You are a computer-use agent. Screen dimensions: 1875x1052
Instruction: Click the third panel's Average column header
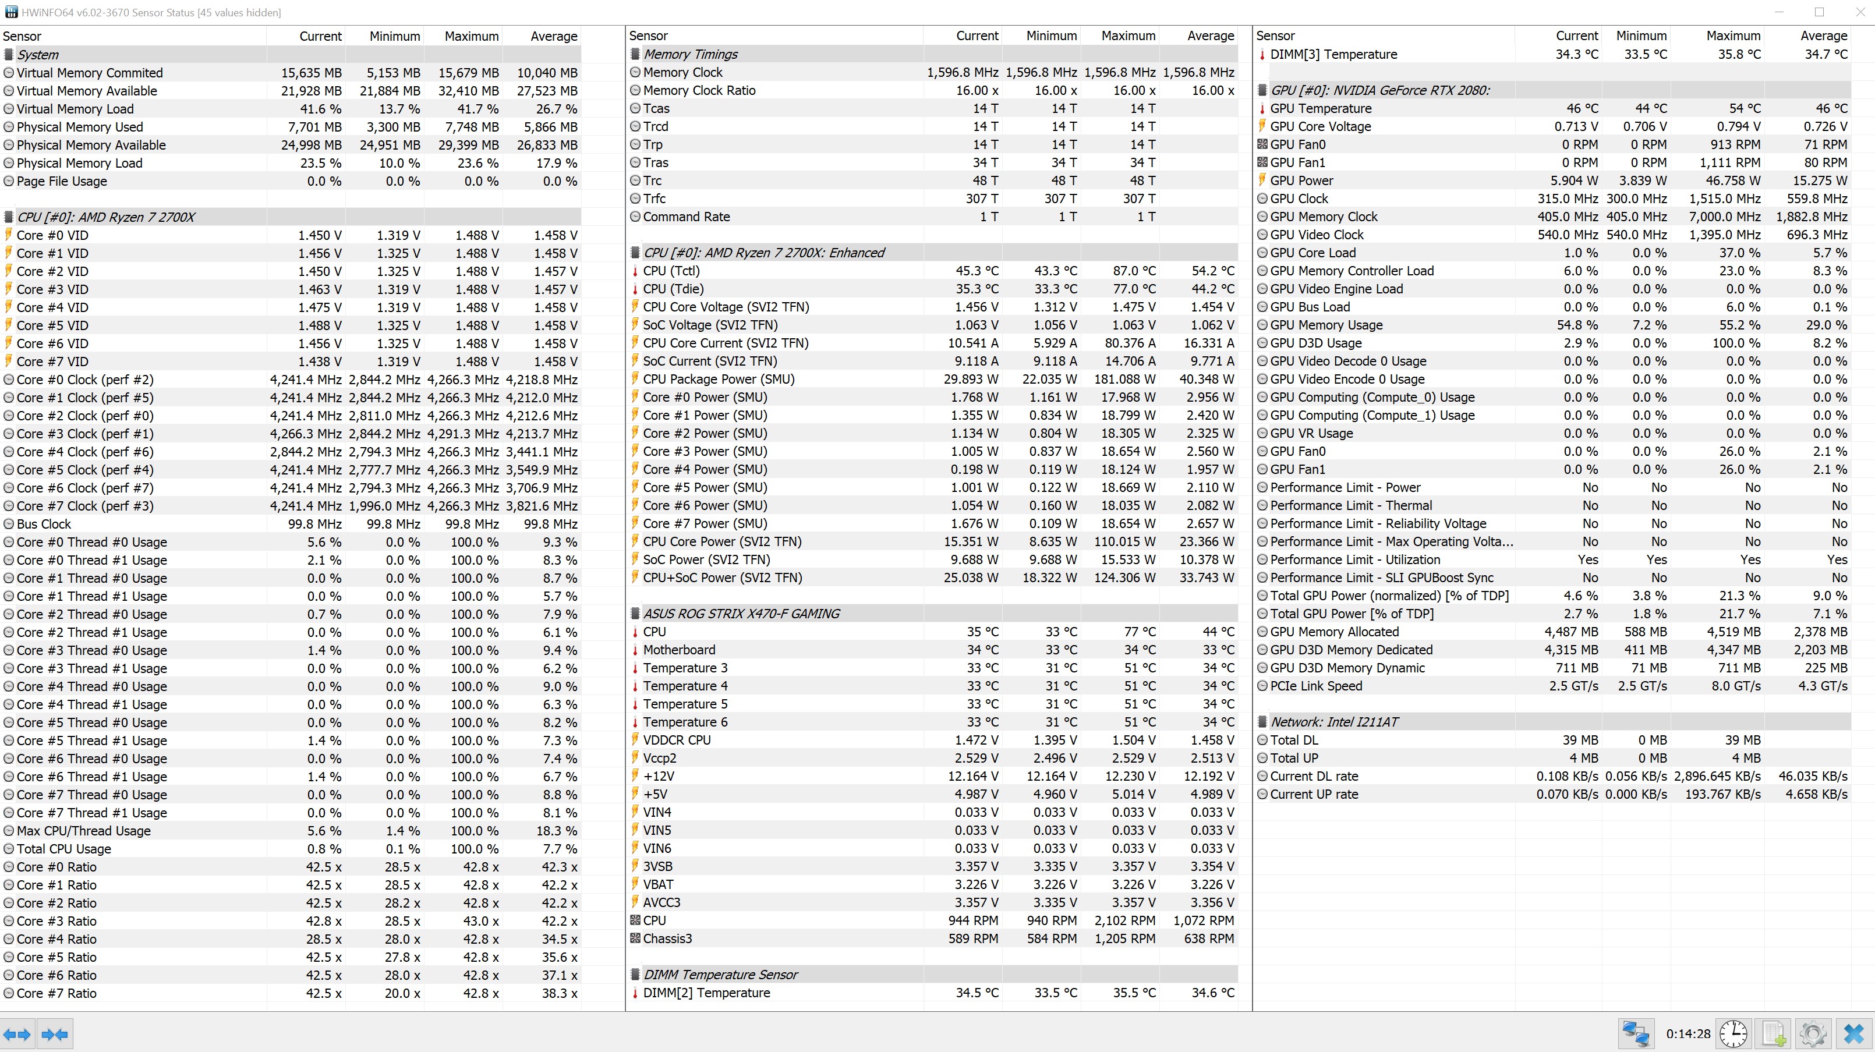coord(1823,36)
